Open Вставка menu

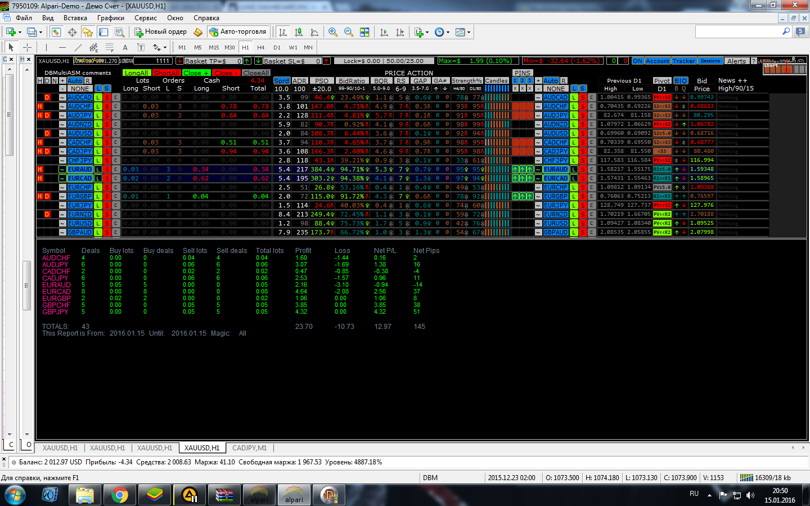[x=75, y=18]
